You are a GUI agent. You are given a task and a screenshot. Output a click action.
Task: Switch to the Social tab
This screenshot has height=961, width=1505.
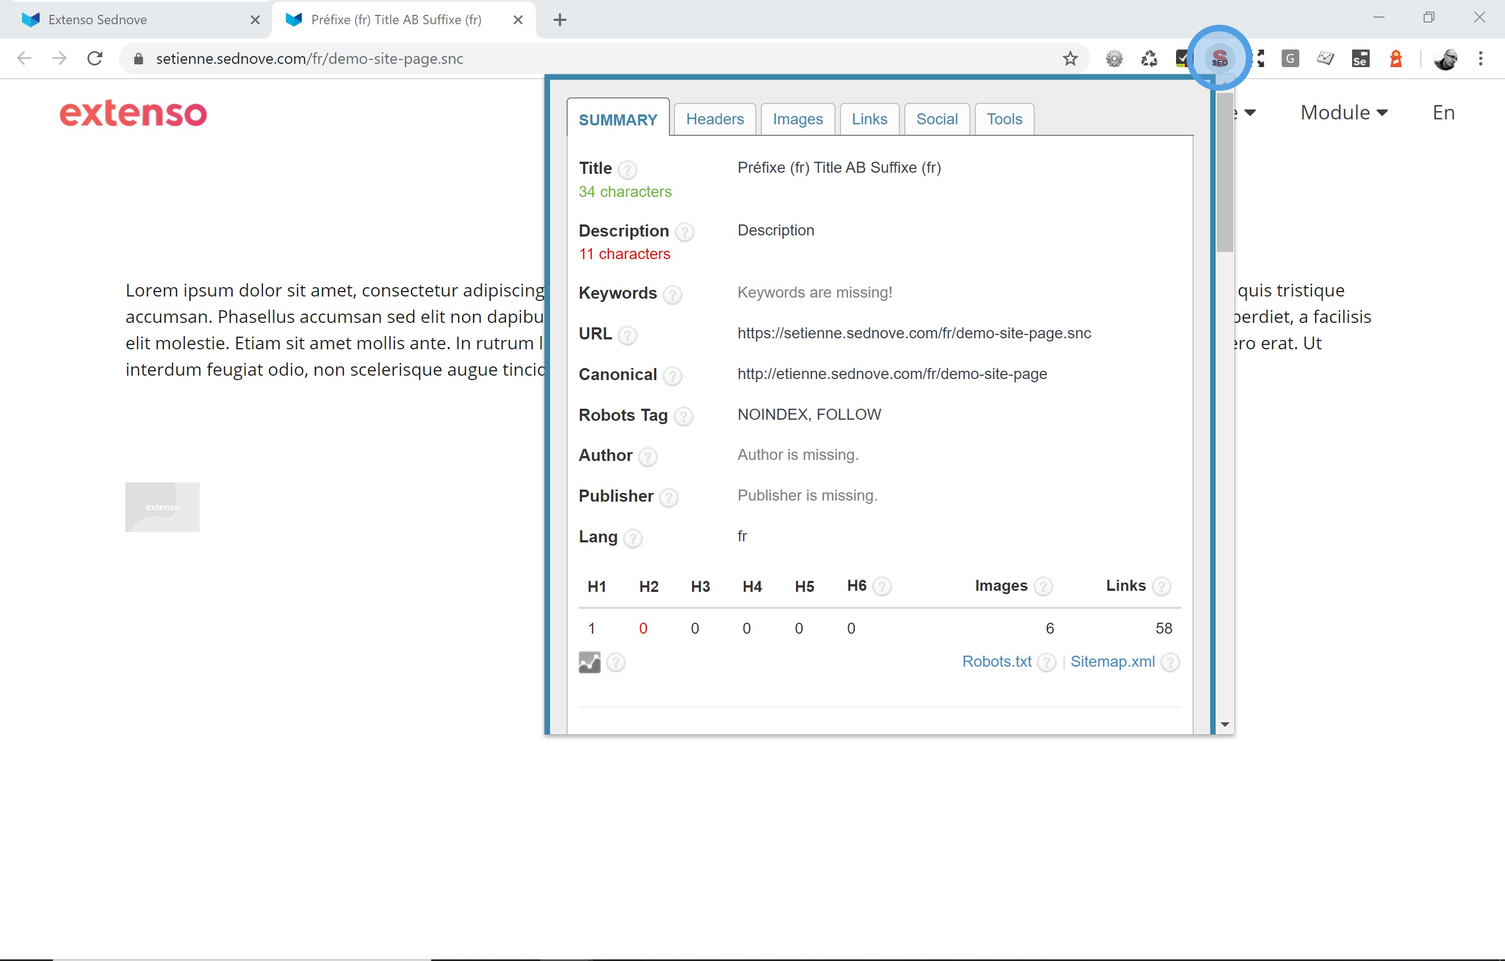click(936, 119)
